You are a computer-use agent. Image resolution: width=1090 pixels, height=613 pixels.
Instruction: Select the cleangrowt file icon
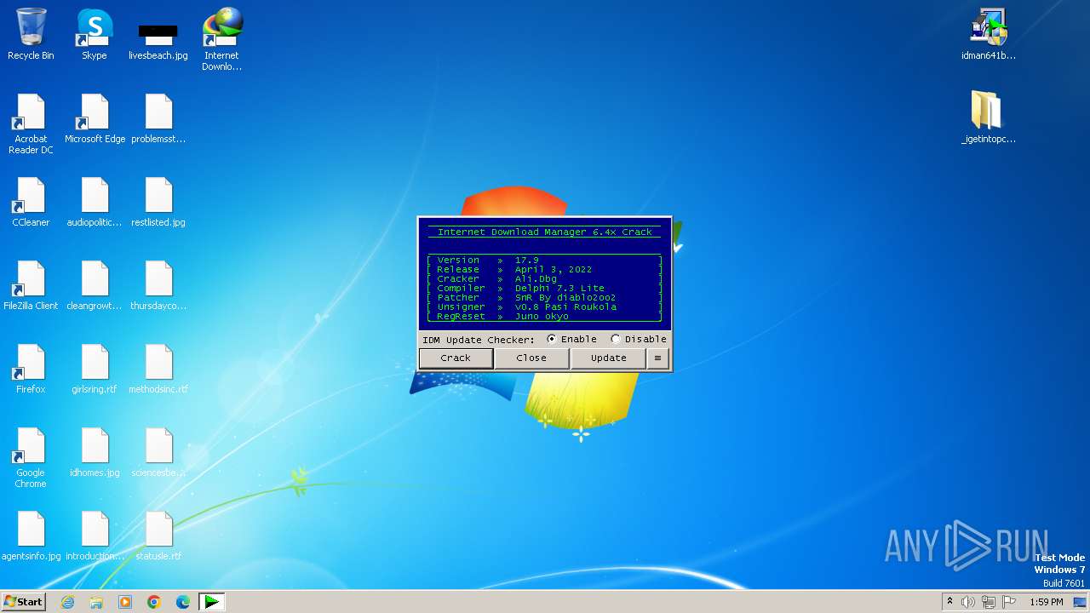pos(95,286)
